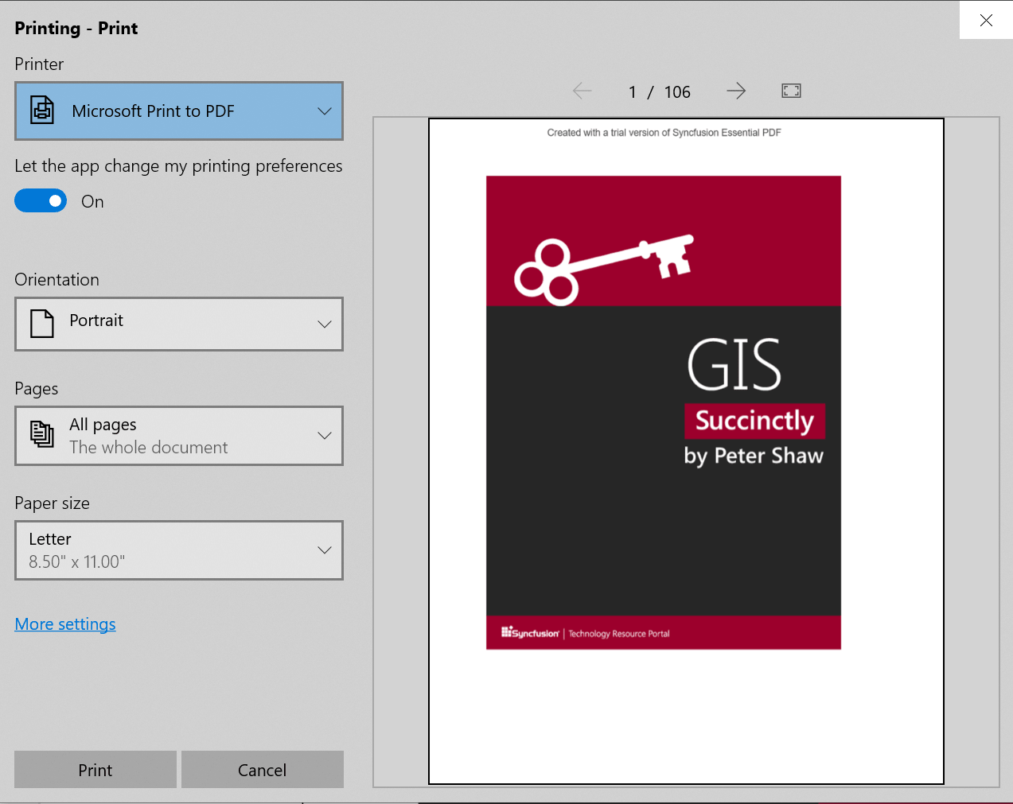Click the trial version header text in the preview
The image size is (1013, 804).
pos(664,133)
